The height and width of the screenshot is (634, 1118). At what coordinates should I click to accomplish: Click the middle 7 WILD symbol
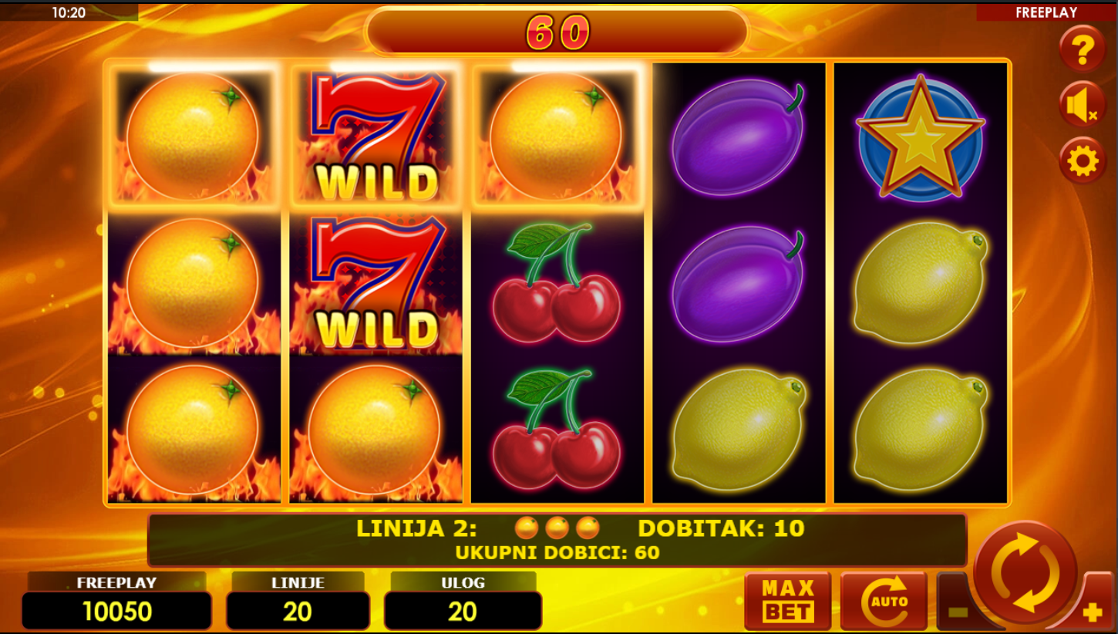point(376,282)
